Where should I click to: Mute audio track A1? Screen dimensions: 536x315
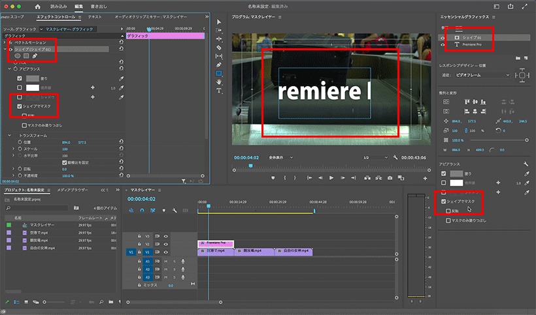coord(166,262)
